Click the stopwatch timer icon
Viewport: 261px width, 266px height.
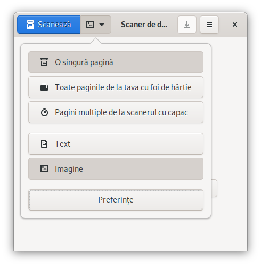(x=44, y=112)
